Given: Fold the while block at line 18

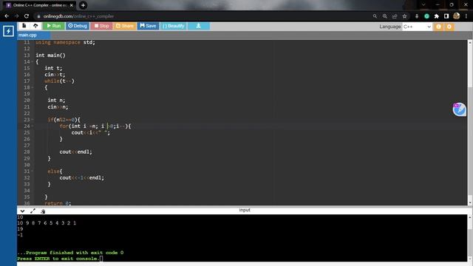Looking at the screenshot, I should [x=33, y=87].
